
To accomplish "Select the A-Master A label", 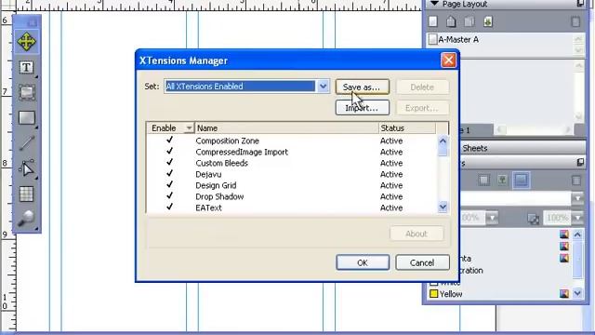I will coord(458,39).
